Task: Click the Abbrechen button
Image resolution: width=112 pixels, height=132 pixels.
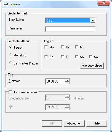Action: tap(74, 123)
